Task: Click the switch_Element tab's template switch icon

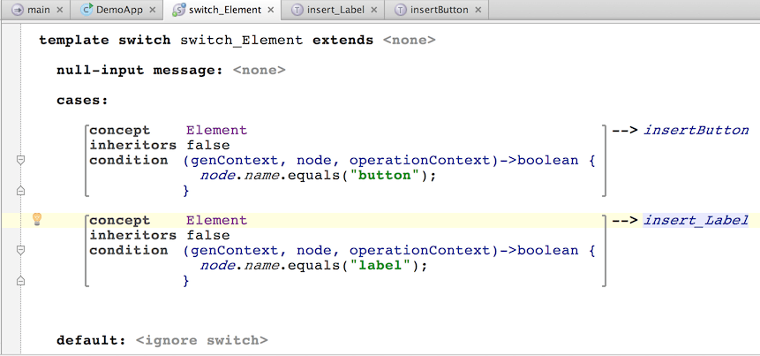Action: point(179,11)
